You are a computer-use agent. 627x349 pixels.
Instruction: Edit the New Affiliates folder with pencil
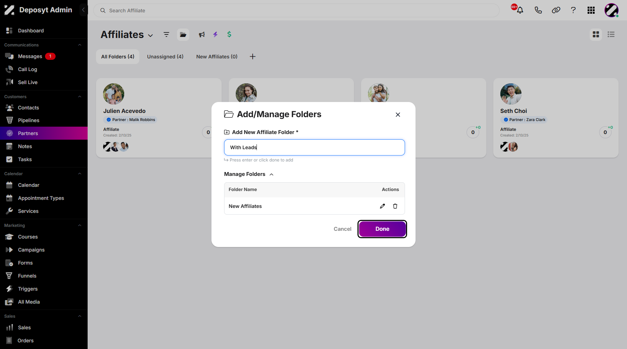(382, 206)
